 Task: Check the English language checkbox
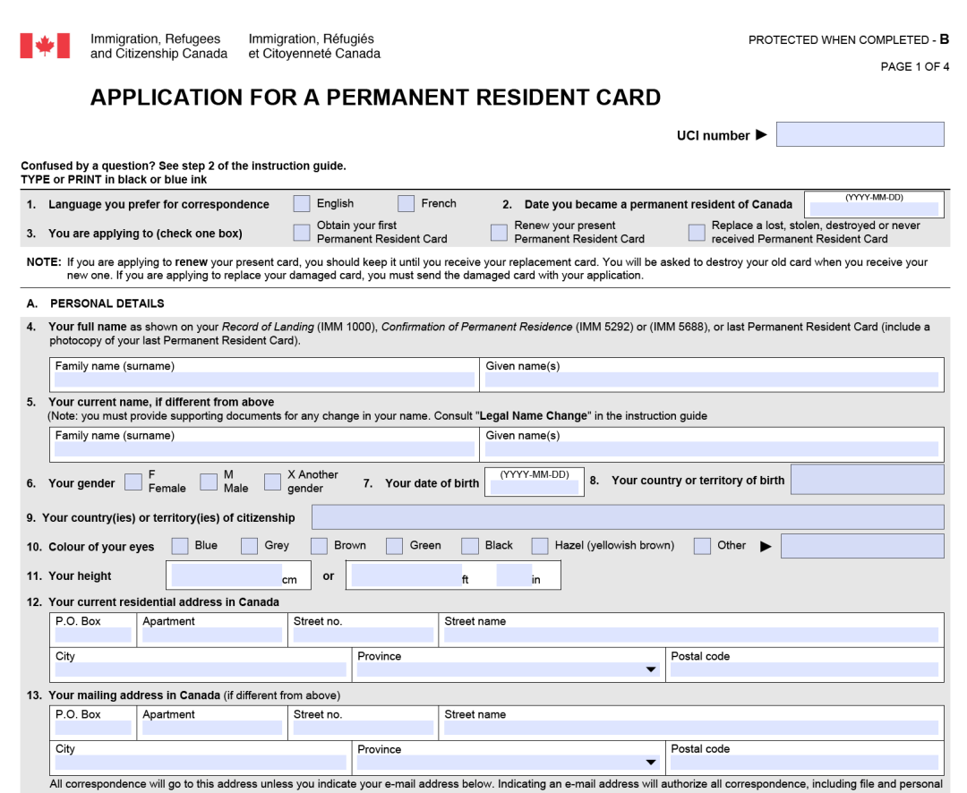tap(302, 204)
